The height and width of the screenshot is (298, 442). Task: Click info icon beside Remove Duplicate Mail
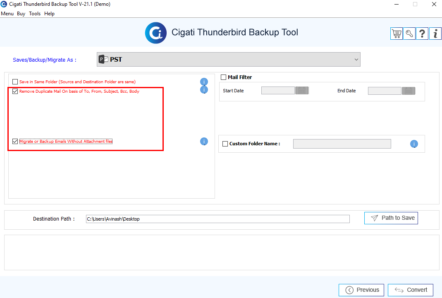point(204,90)
